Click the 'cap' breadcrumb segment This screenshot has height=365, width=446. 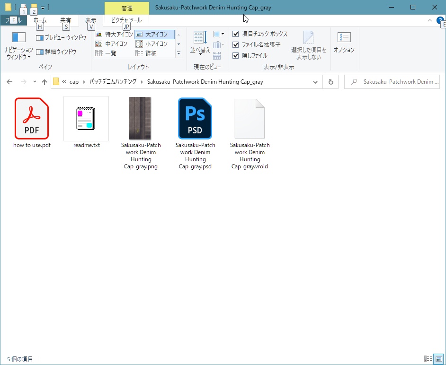click(x=74, y=82)
